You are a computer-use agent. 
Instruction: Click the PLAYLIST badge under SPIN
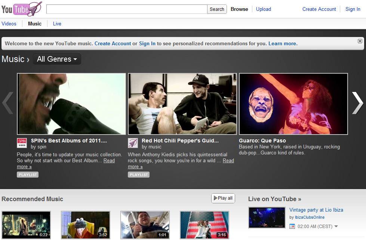tap(28, 175)
